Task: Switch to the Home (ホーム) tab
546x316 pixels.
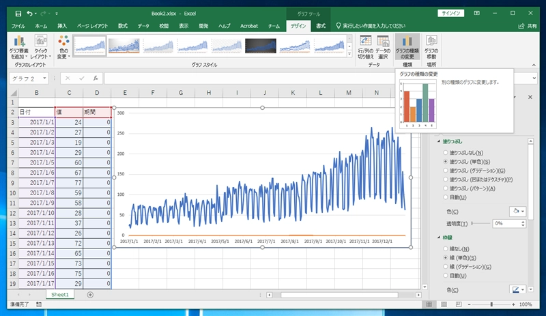Action: pos(41,26)
